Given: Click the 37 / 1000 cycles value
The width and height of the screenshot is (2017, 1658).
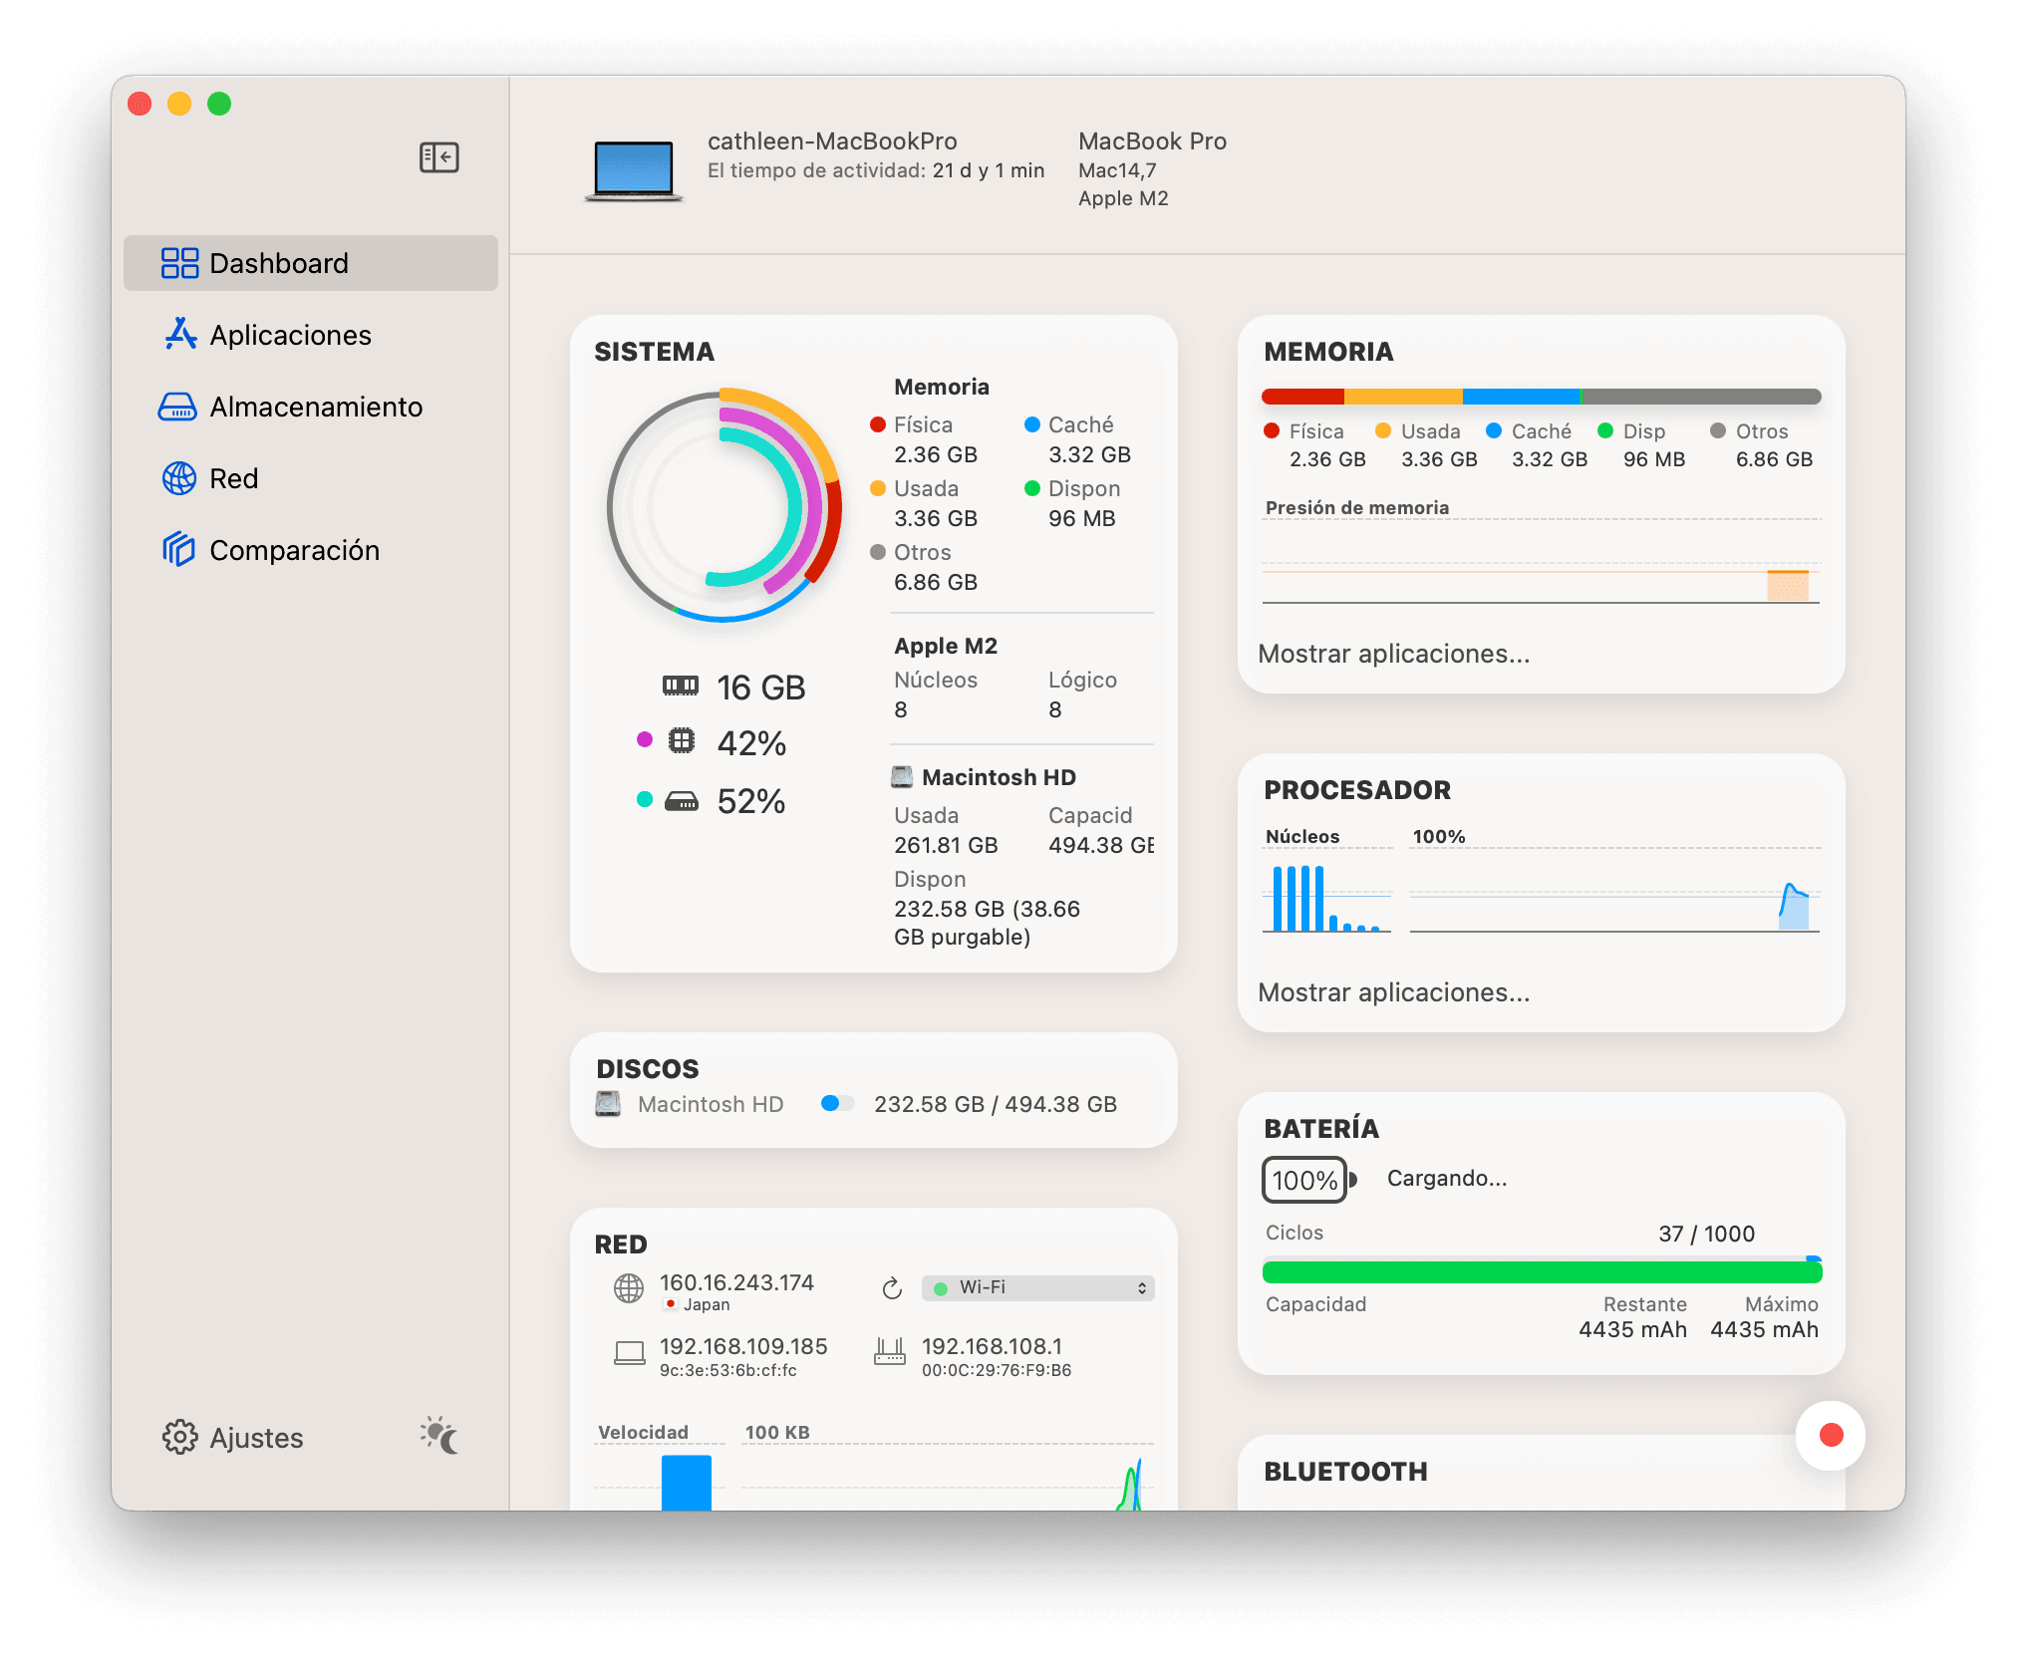Looking at the screenshot, I should click(1706, 1234).
